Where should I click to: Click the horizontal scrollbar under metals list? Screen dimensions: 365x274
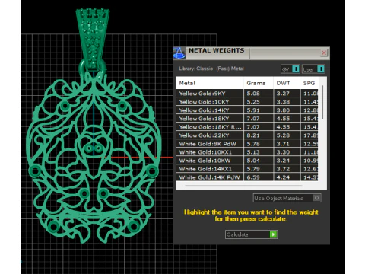[x=243, y=186]
